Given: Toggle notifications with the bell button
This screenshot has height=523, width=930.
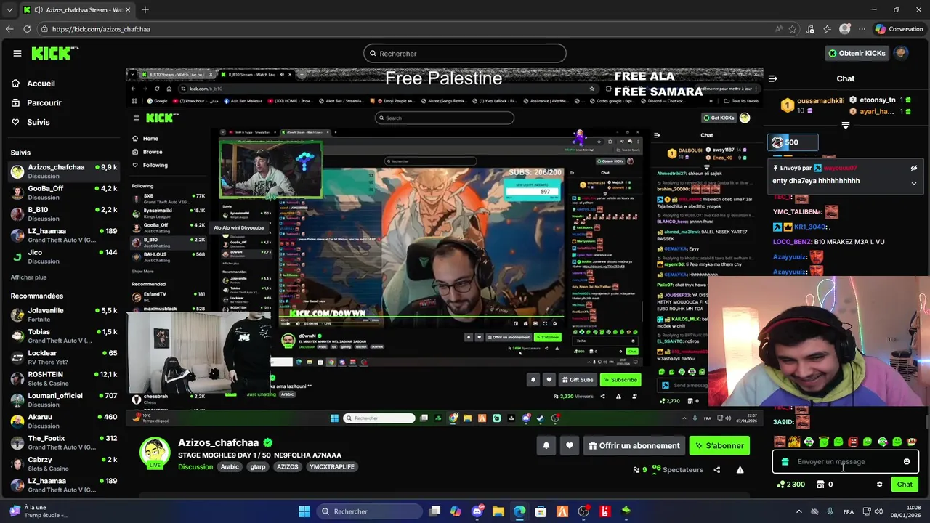Looking at the screenshot, I should click(x=546, y=446).
